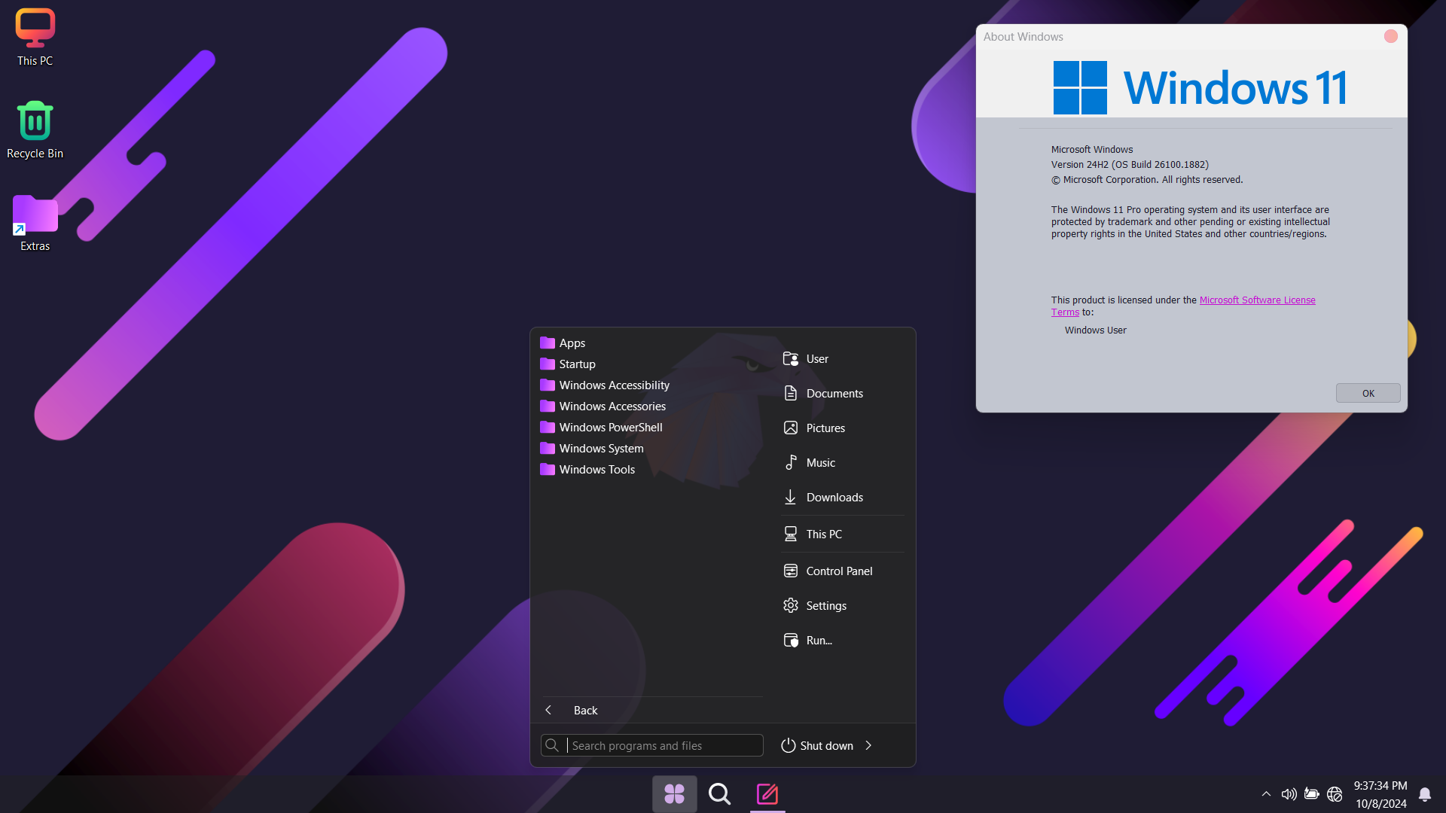Click the Windows 11 logo in About dialog
Screen dimensions: 1446x813
coord(1200,87)
